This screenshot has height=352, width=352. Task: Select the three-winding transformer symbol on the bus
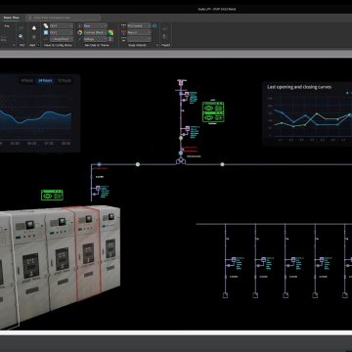tap(180, 161)
